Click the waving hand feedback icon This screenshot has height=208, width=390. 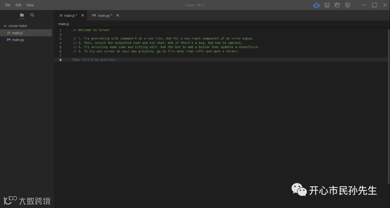coord(337,5)
